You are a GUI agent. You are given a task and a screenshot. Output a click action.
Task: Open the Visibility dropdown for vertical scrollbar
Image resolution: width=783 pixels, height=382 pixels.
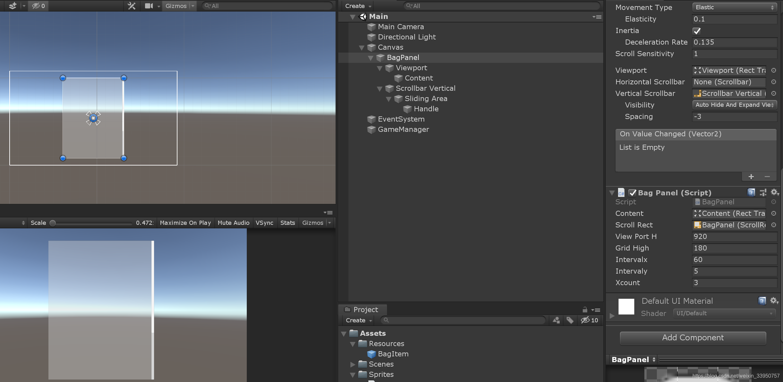tap(734, 105)
